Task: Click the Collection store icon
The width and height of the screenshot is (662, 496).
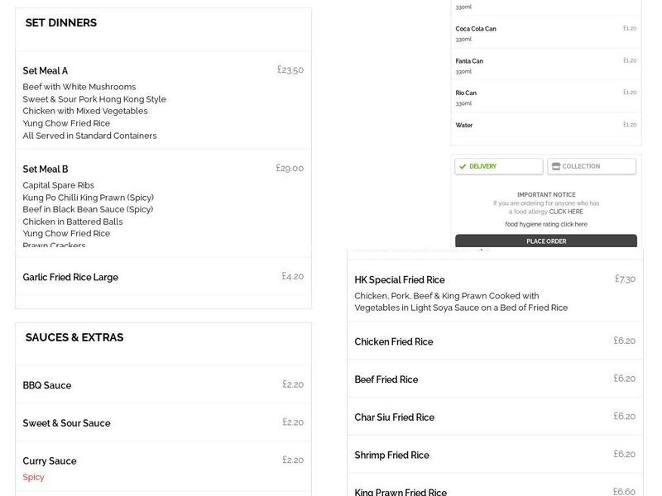Action: point(556,166)
